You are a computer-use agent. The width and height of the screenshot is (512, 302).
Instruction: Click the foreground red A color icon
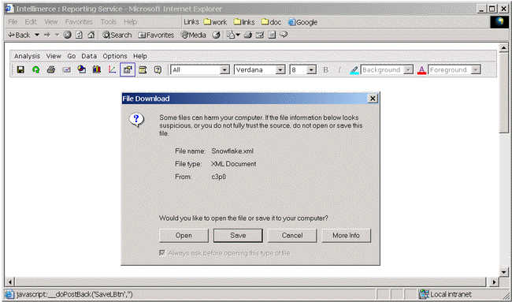421,70
